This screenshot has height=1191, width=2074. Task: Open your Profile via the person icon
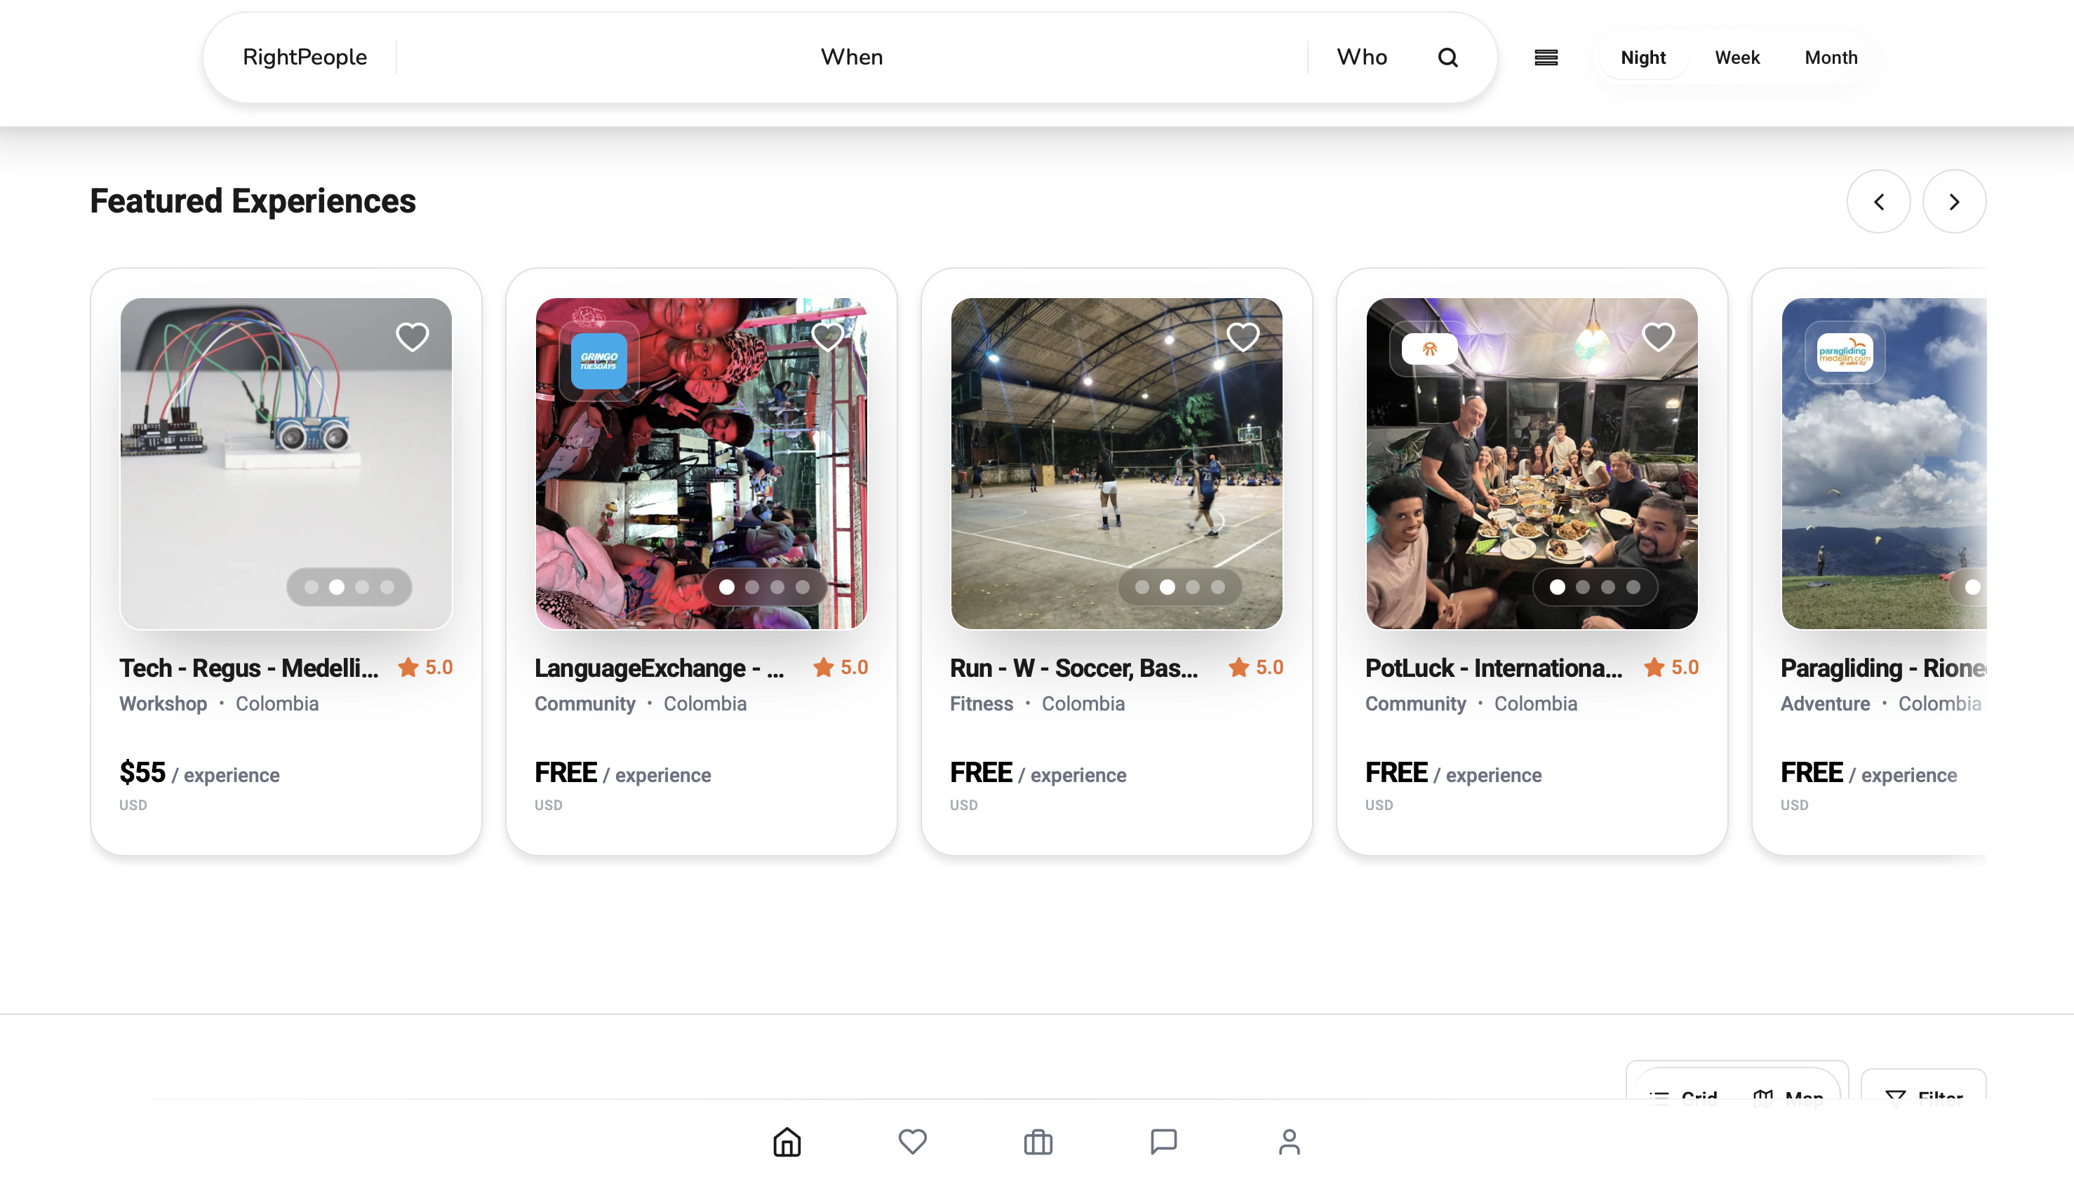coord(1289,1142)
